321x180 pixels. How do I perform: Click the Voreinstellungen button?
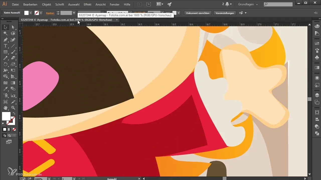pyautogui.click(x=225, y=13)
